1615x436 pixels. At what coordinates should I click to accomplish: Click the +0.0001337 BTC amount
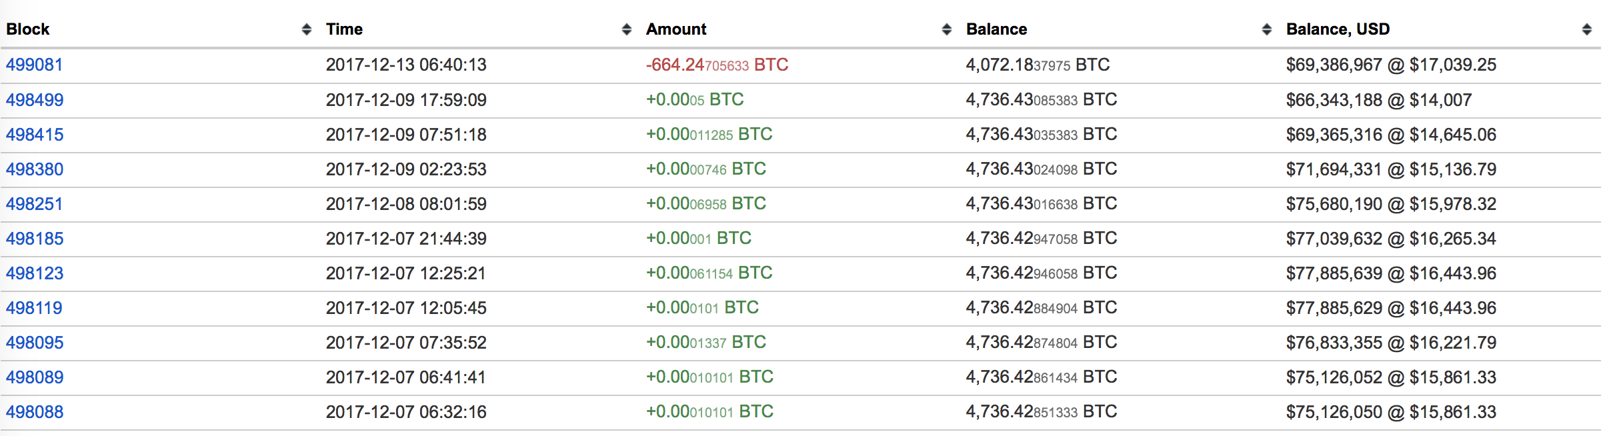tap(706, 342)
